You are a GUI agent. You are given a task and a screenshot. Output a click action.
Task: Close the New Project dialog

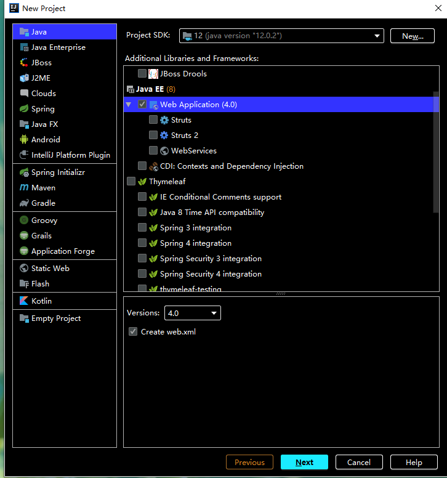438,8
